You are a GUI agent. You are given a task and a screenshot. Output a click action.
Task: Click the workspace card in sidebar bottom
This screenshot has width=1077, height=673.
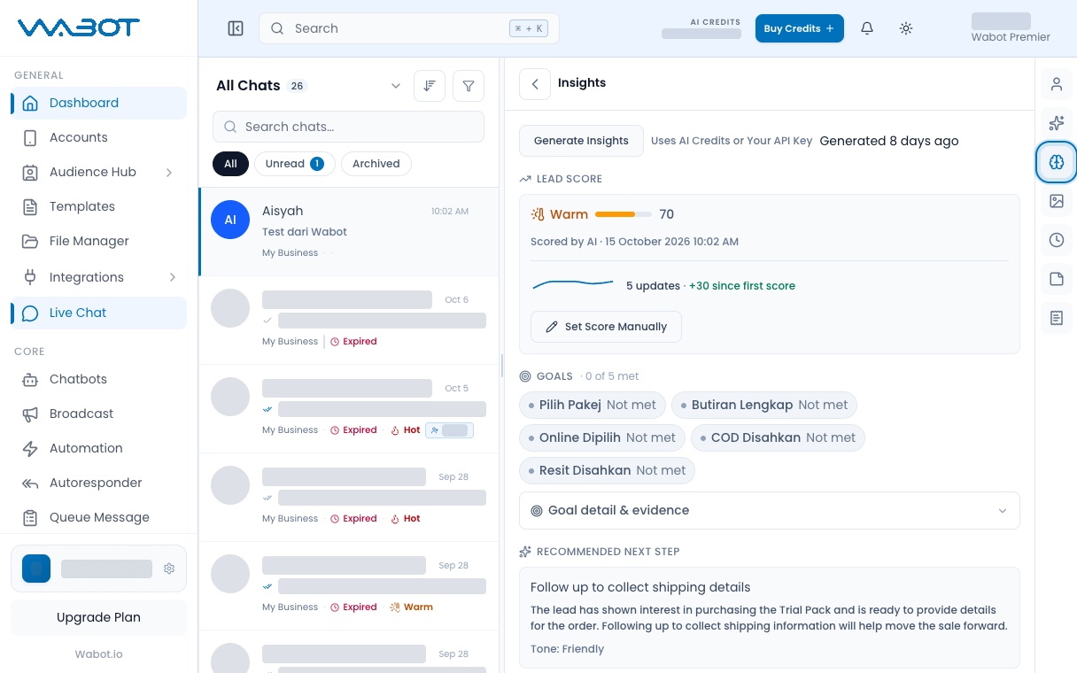98,569
